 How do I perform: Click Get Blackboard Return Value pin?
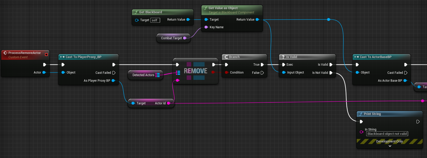tap(188, 20)
